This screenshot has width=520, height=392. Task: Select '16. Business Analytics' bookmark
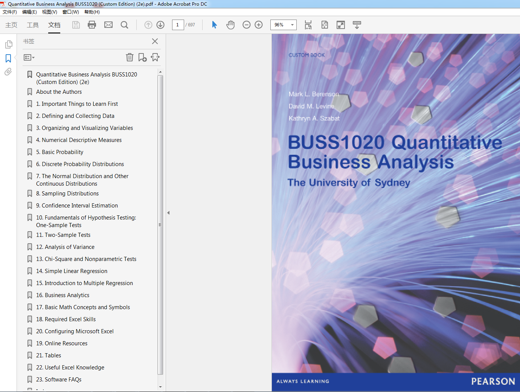(x=63, y=295)
